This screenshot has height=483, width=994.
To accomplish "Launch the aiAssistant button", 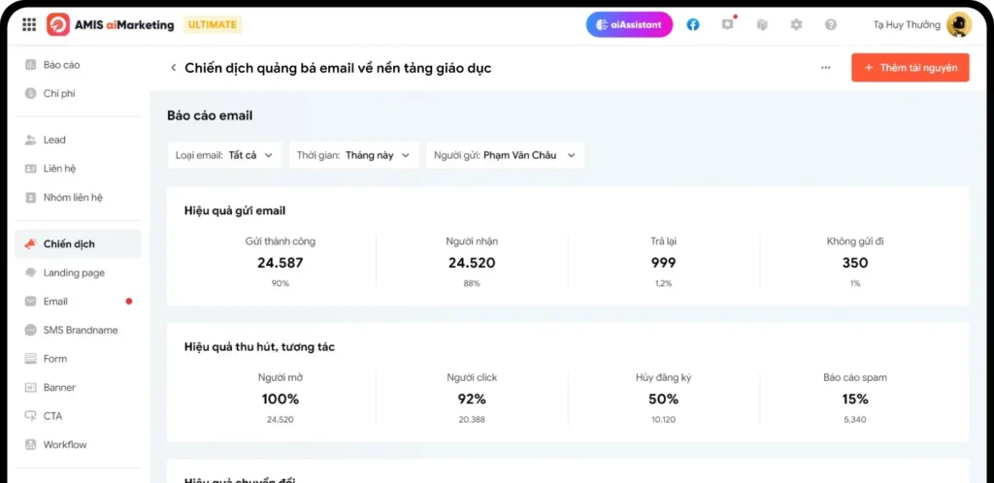I will point(629,25).
